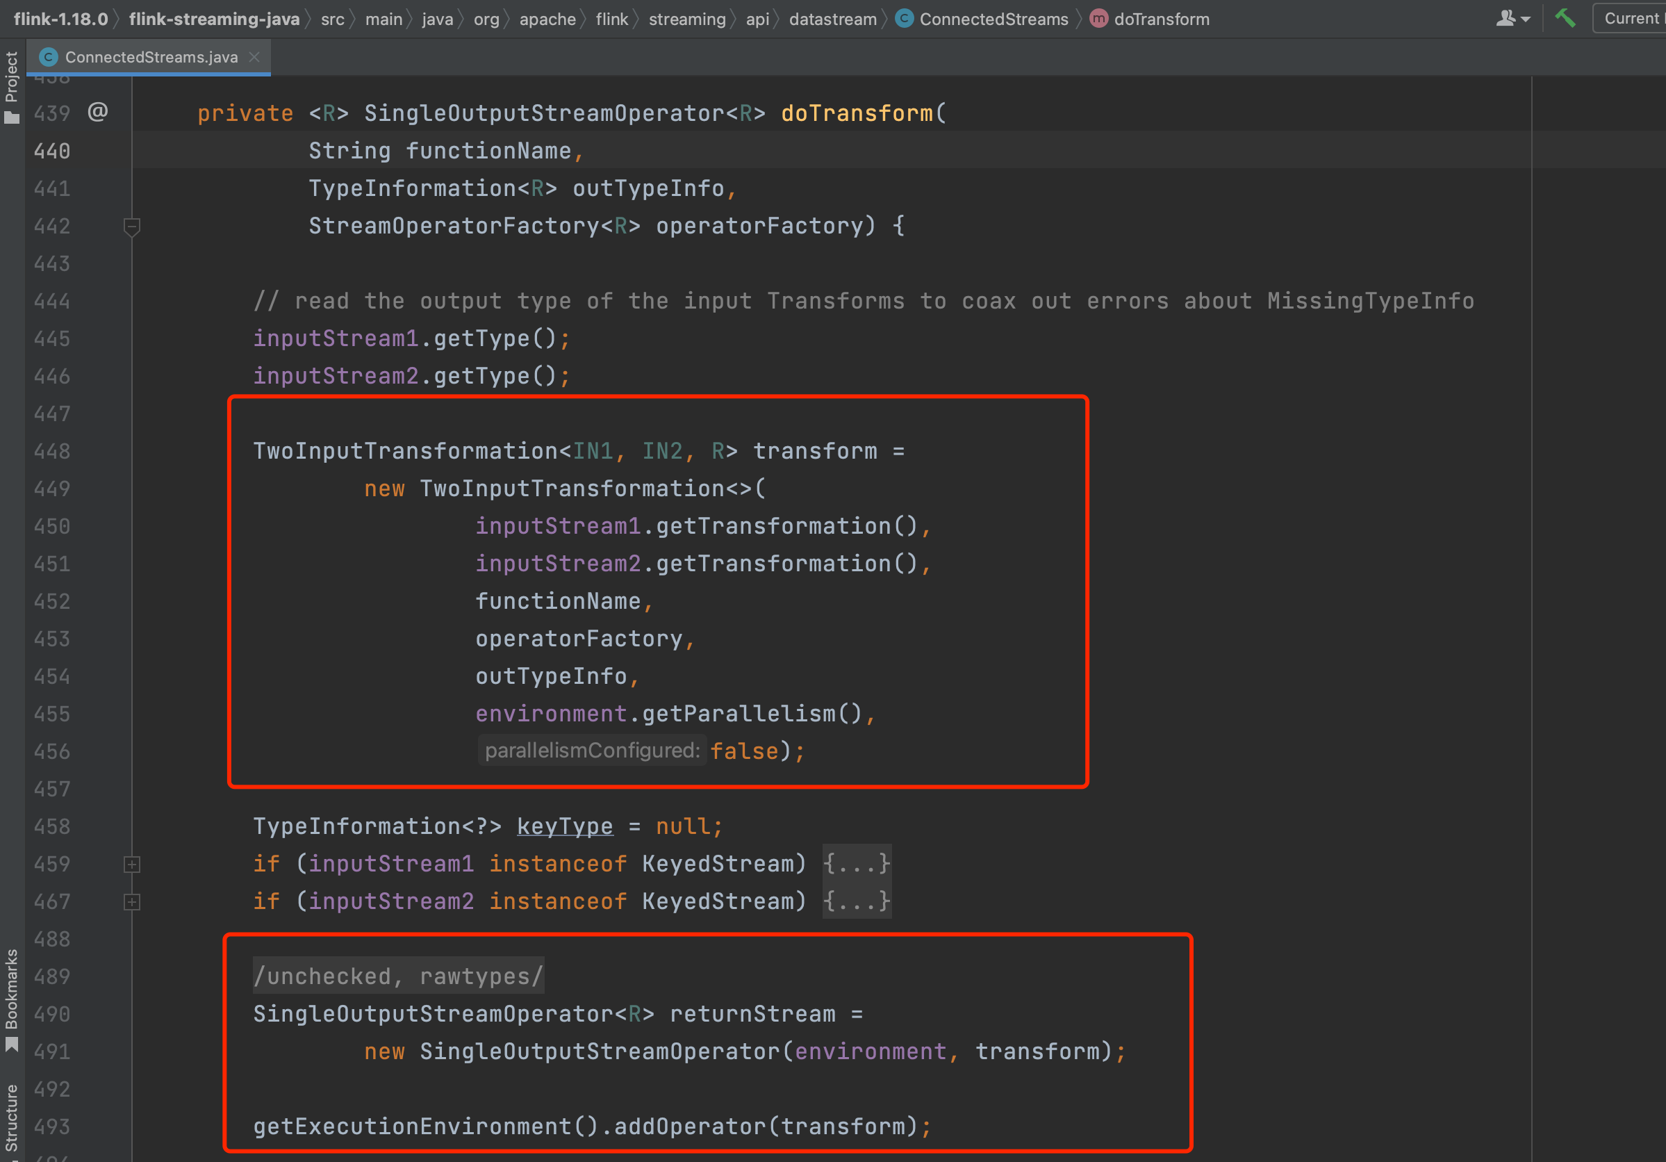Click the @ annotation gutter icon at line 439

(98, 113)
